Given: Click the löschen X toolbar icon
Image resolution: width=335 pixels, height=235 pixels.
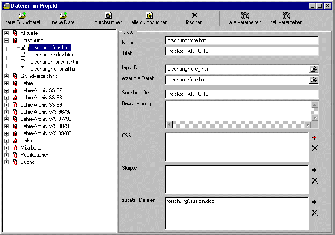Looking at the screenshot, I should click(194, 15).
